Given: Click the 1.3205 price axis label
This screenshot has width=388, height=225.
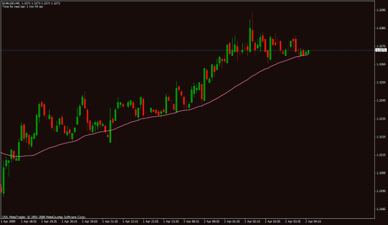Looking at the screenshot, I should (381, 173).
